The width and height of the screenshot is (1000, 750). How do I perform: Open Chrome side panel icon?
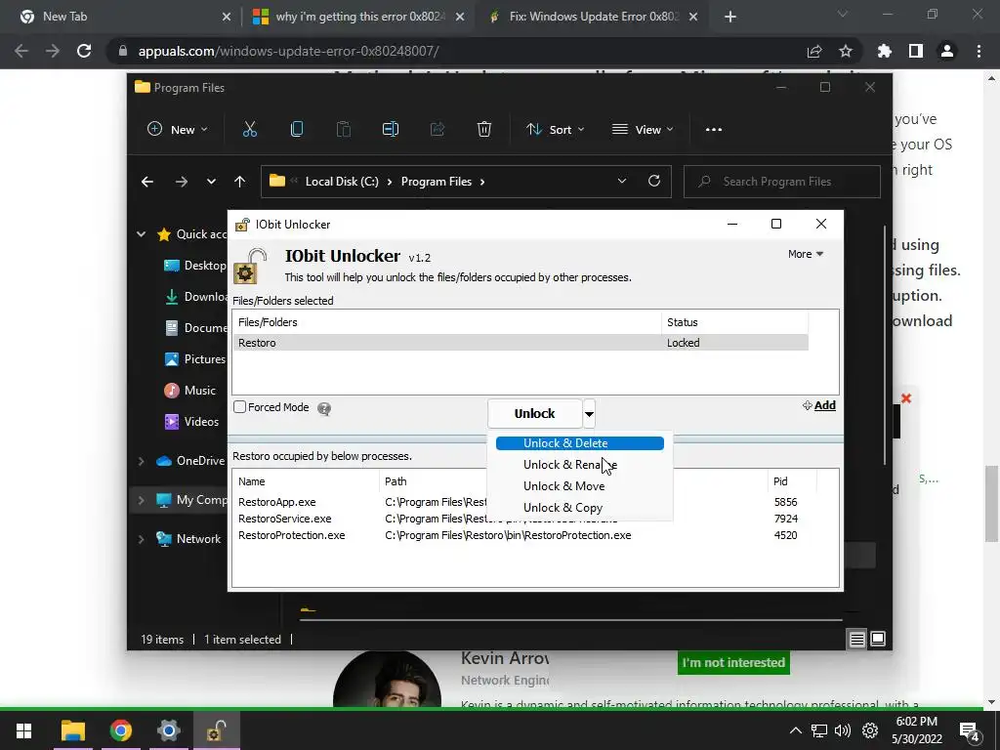point(916,51)
